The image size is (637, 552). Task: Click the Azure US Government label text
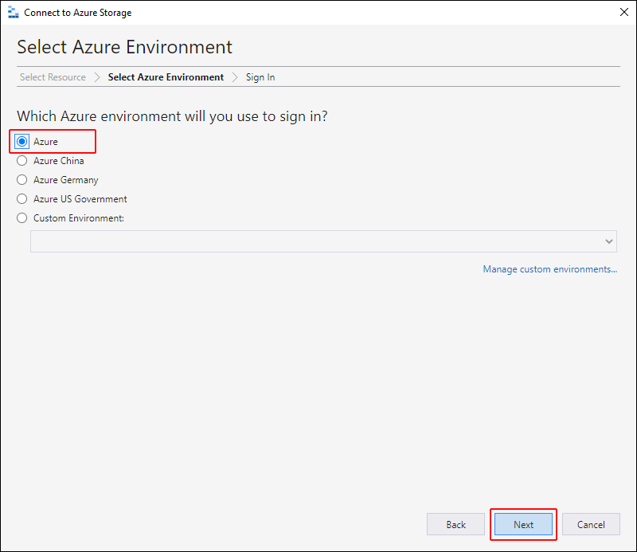pos(80,199)
